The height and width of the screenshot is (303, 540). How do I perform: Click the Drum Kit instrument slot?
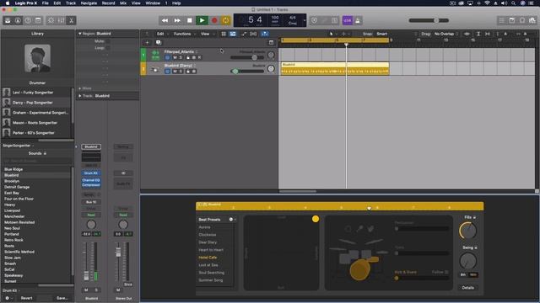[x=91, y=173]
